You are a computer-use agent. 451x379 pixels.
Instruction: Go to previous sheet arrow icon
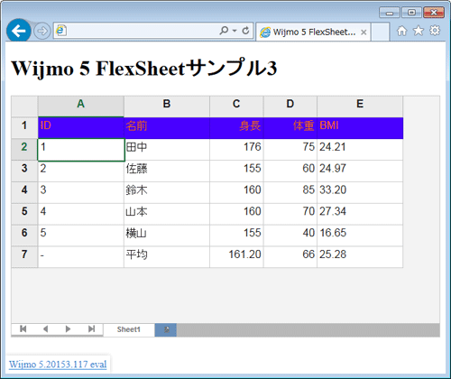(46, 329)
